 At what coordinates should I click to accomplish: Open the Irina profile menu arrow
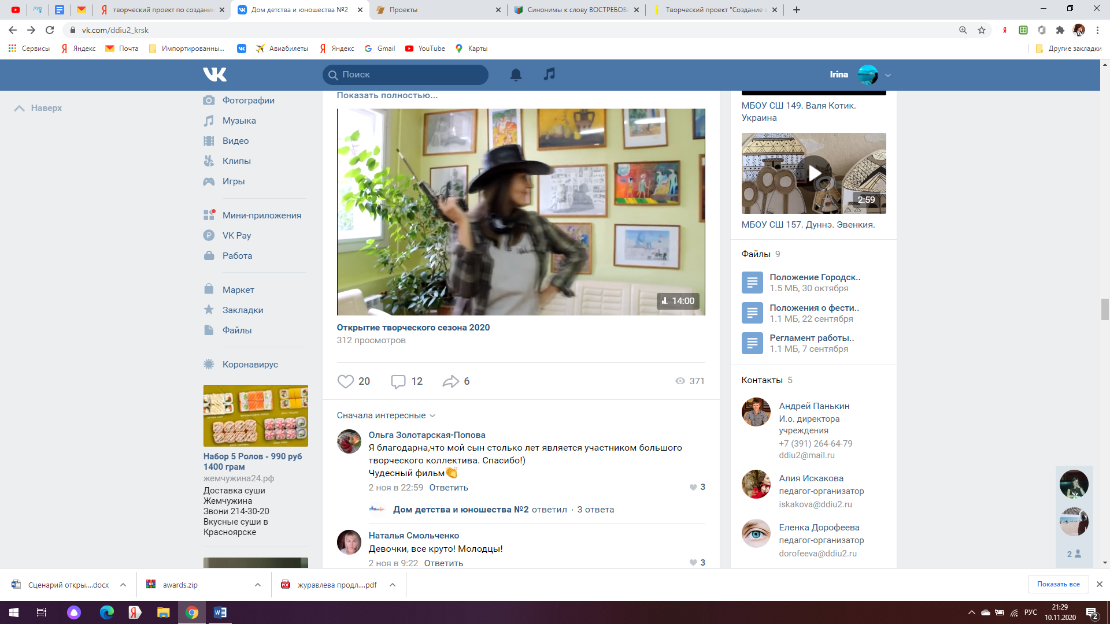pyautogui.click(x=888, y=75)
